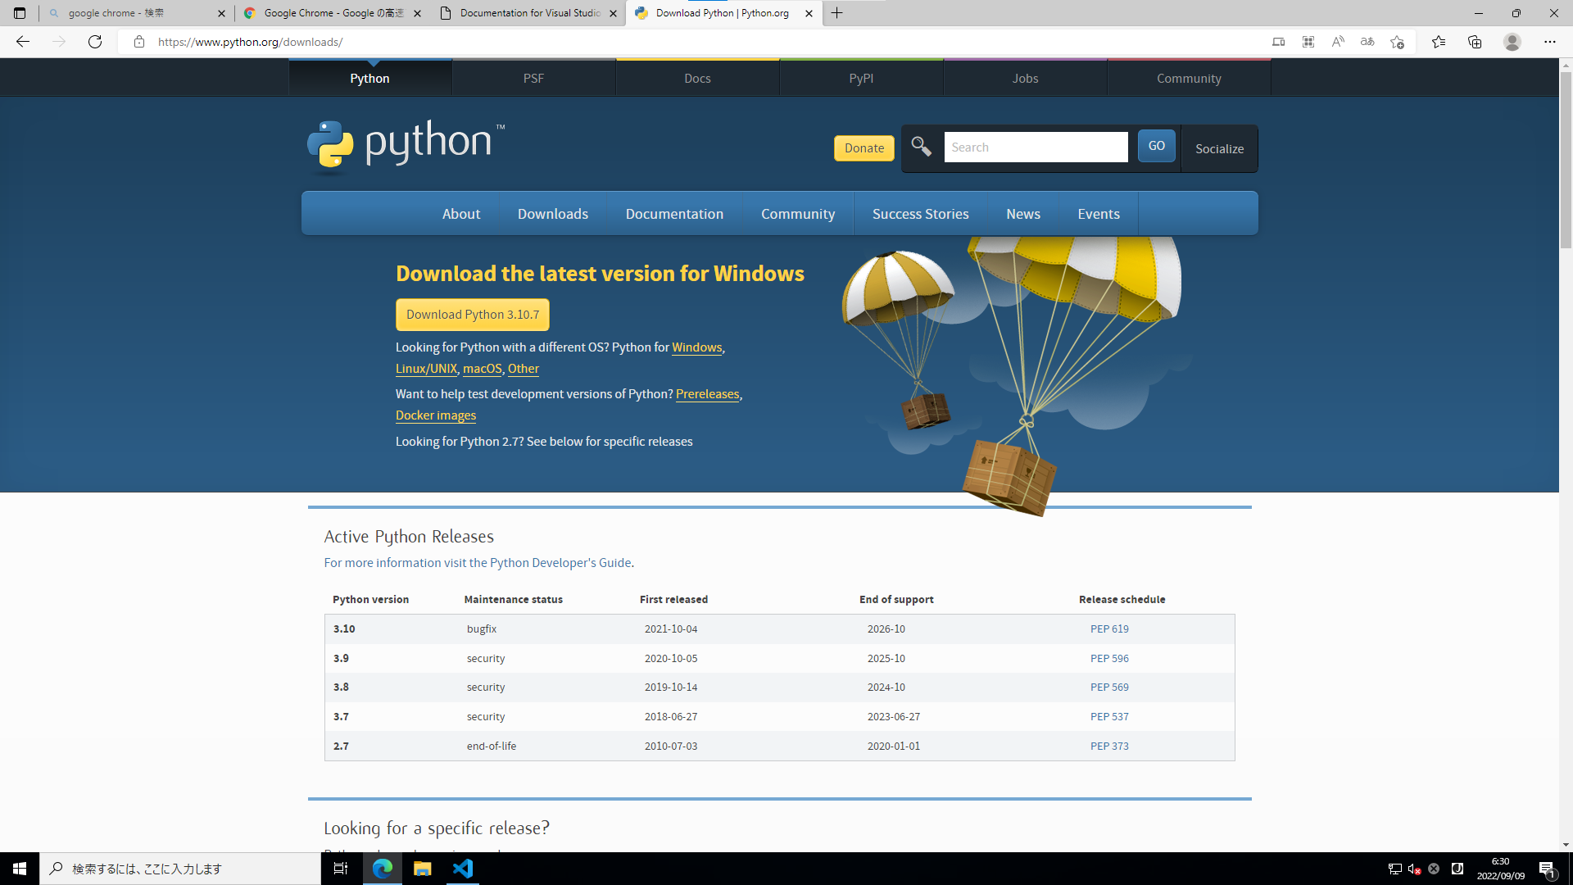Reload the Python downloads page

tap(95, 42)
